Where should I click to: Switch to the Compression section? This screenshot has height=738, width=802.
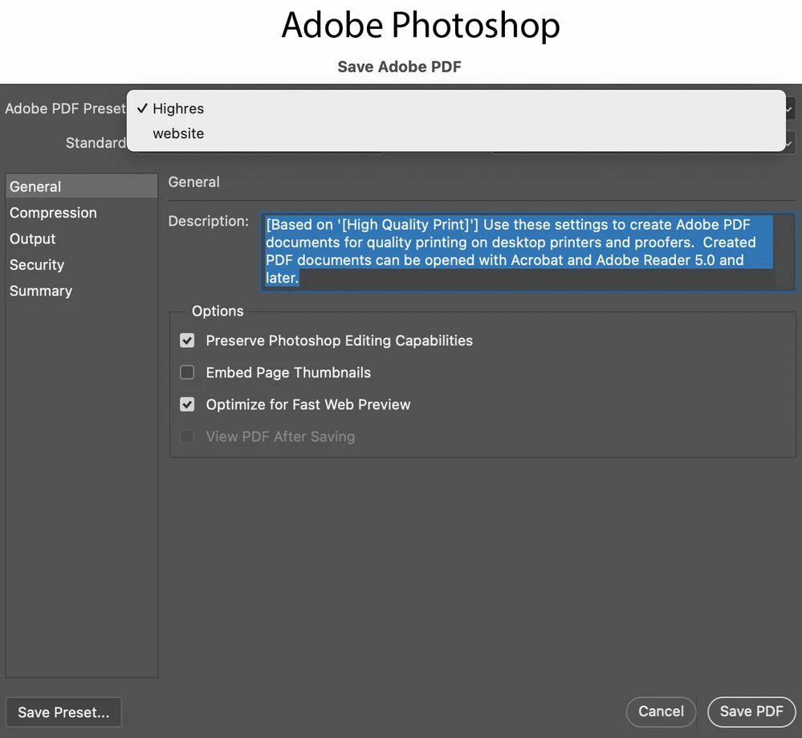pyautogui.click(x=81, y=212)
